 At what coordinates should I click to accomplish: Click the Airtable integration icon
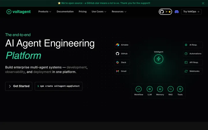(117, 45)
